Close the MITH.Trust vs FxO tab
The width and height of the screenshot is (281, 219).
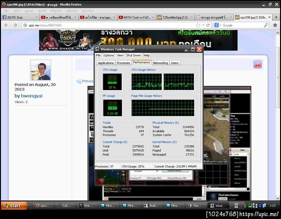point(153,17)
